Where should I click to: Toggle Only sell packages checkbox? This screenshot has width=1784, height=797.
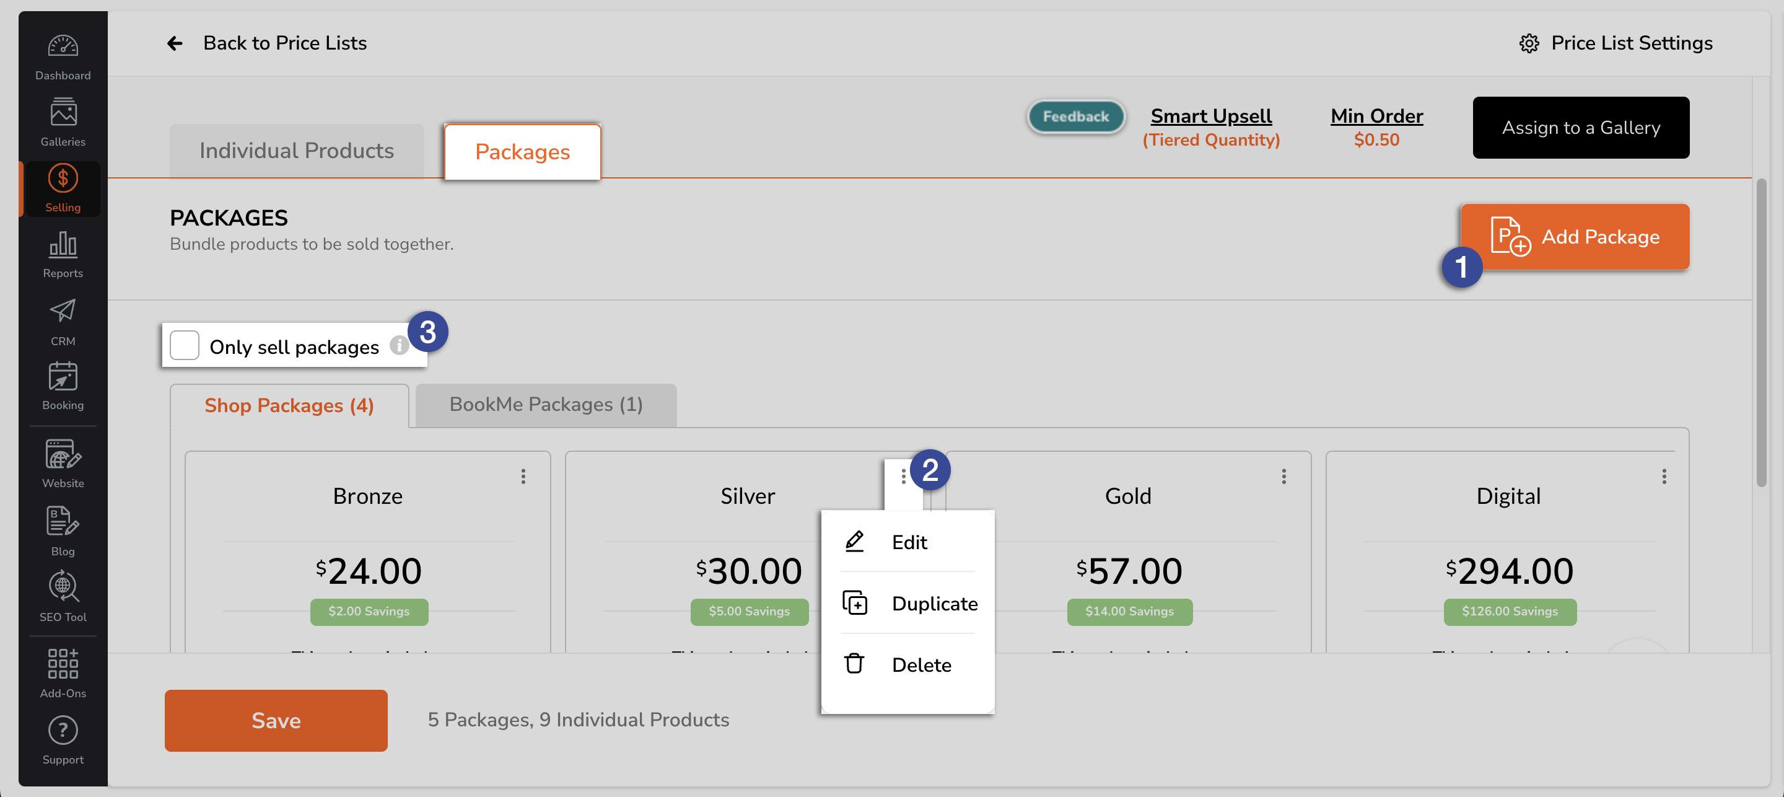[185, 346]
